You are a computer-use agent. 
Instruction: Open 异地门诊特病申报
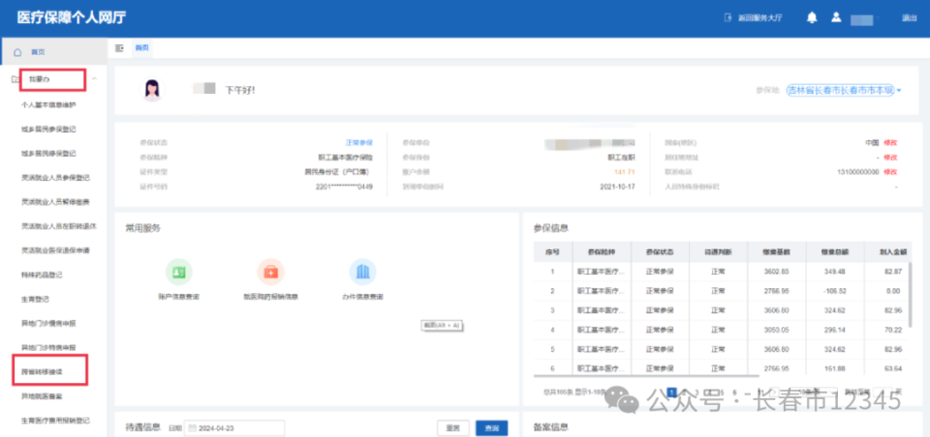tap(48, 348)
